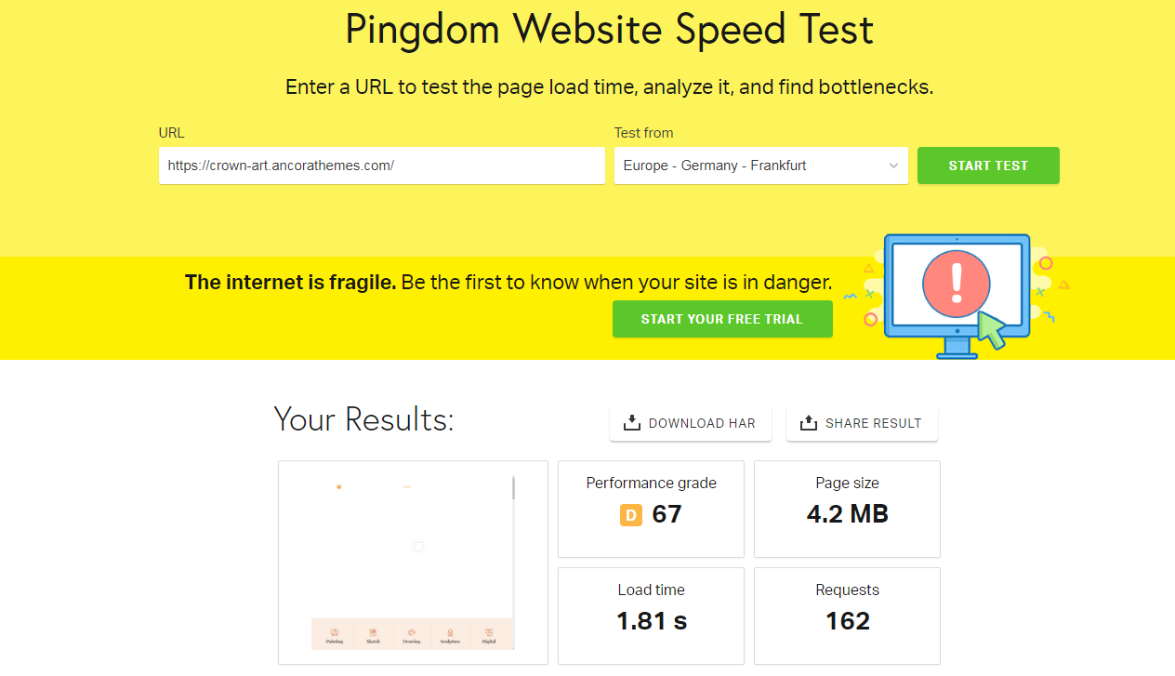The height and width of the screenshot is (676, 1175).
Task: Click the small crown logo in preview
Action: click(x=339, y=486)
